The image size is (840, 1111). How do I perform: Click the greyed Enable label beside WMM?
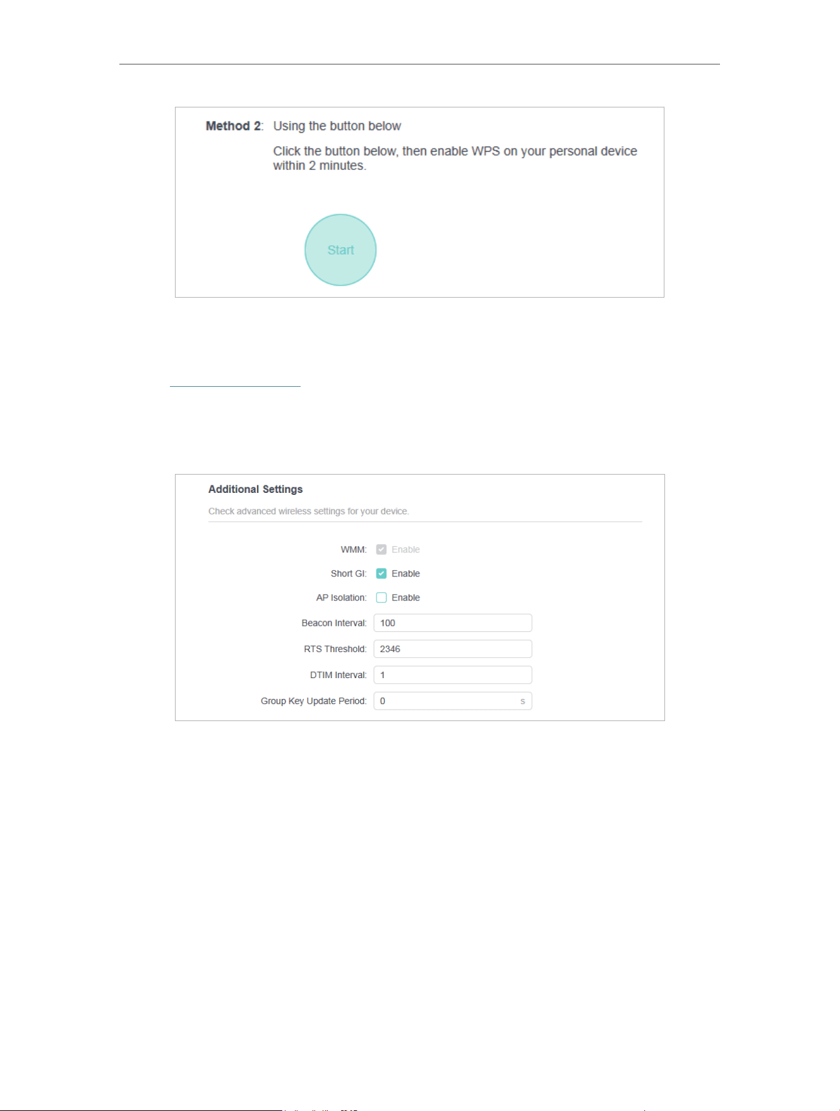coord(405,550)
